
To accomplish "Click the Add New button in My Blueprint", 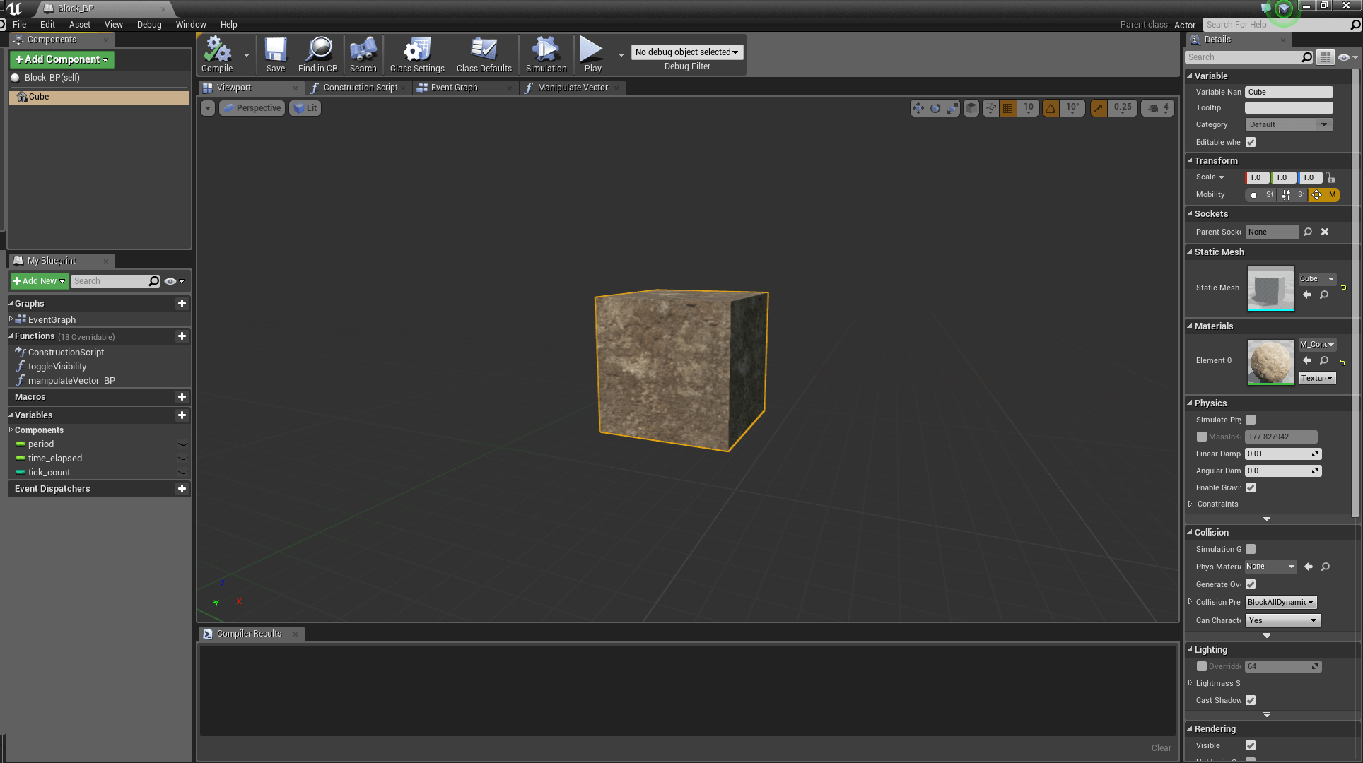I will click(x=39, y=280).
